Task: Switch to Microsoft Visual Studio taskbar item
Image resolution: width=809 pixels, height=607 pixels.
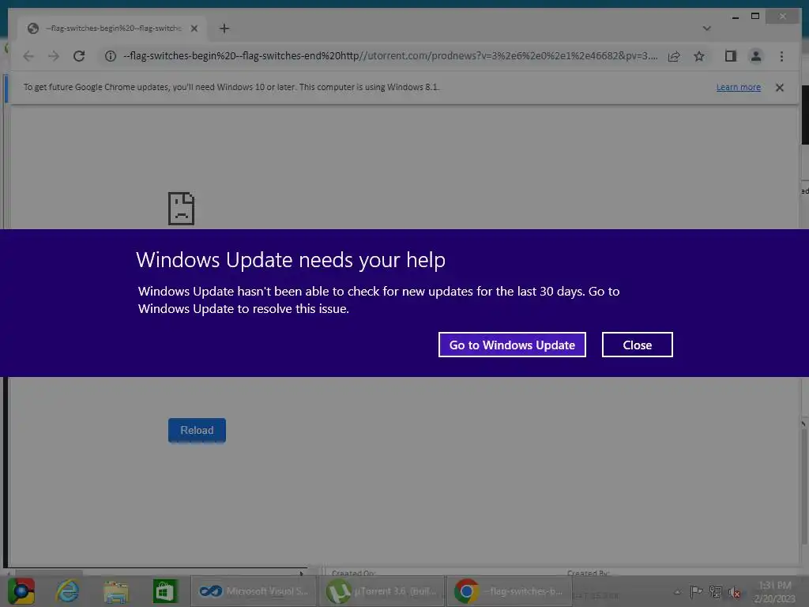Action: click(254, 591)
